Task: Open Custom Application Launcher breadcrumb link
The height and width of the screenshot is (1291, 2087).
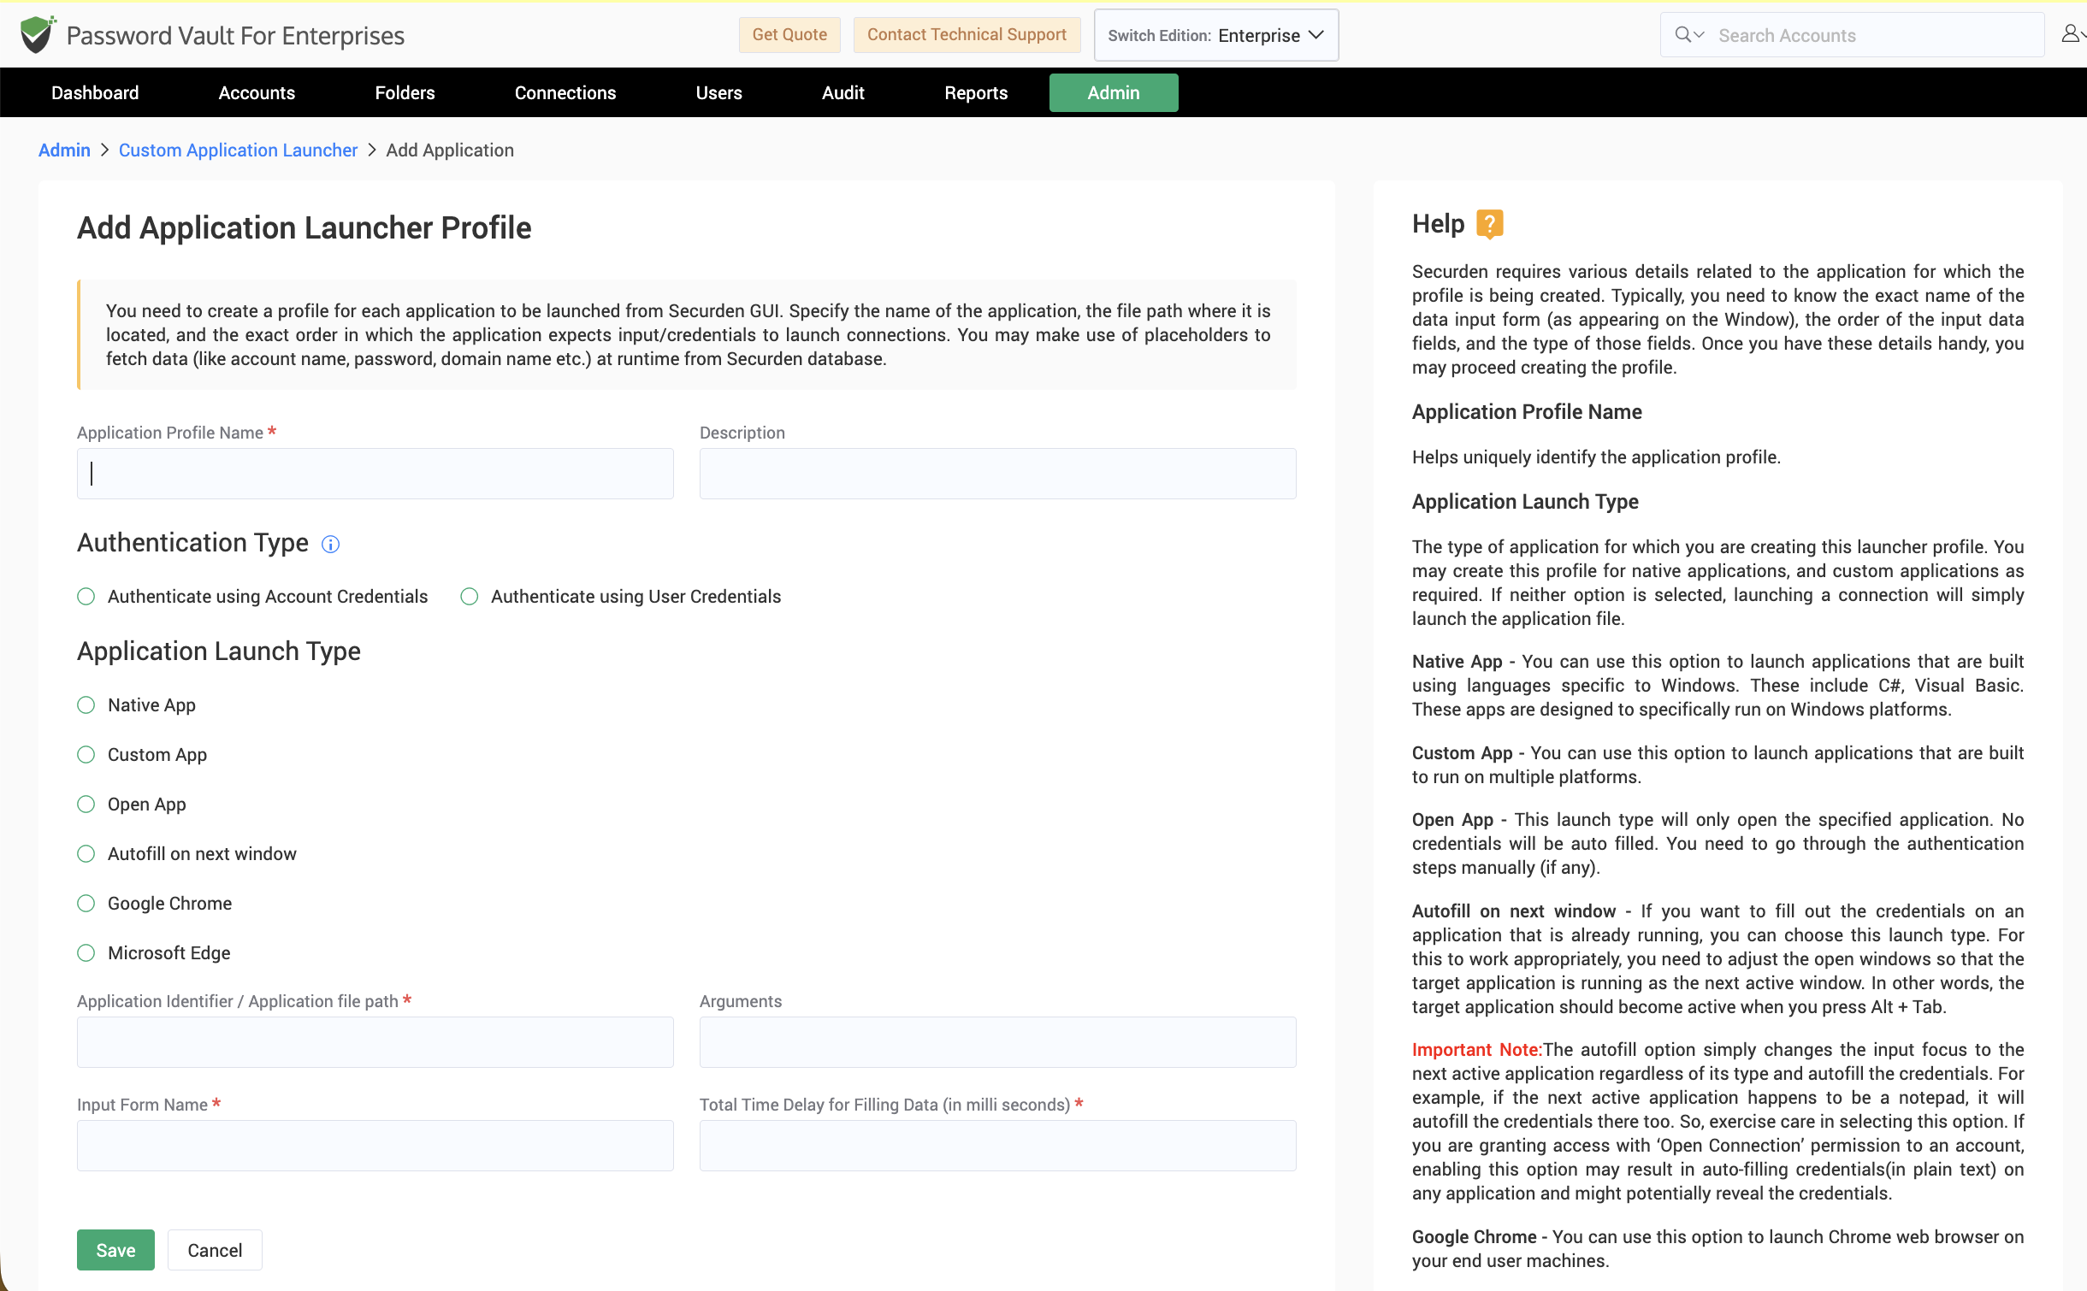Action: click(238, 150)
